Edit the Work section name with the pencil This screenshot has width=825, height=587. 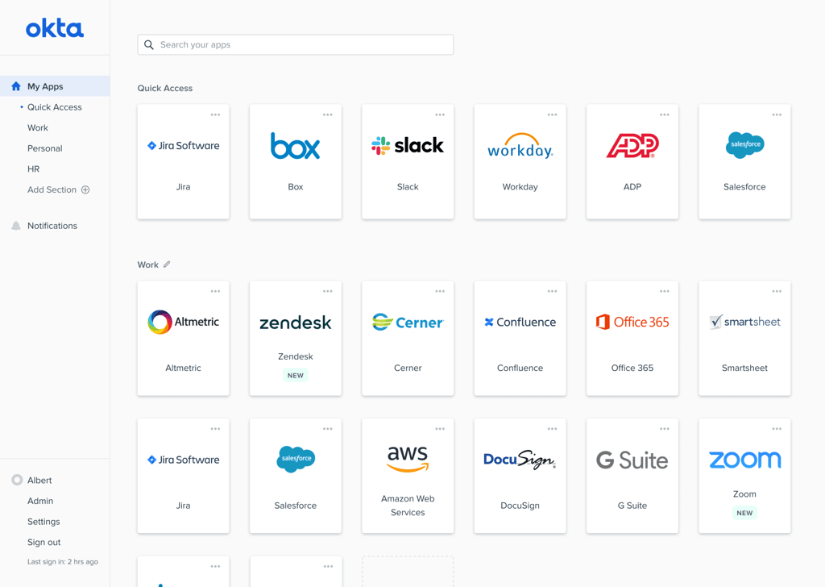click(166, 264)
